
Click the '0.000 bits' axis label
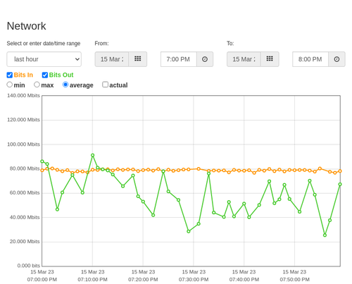(x=29, y=266)
